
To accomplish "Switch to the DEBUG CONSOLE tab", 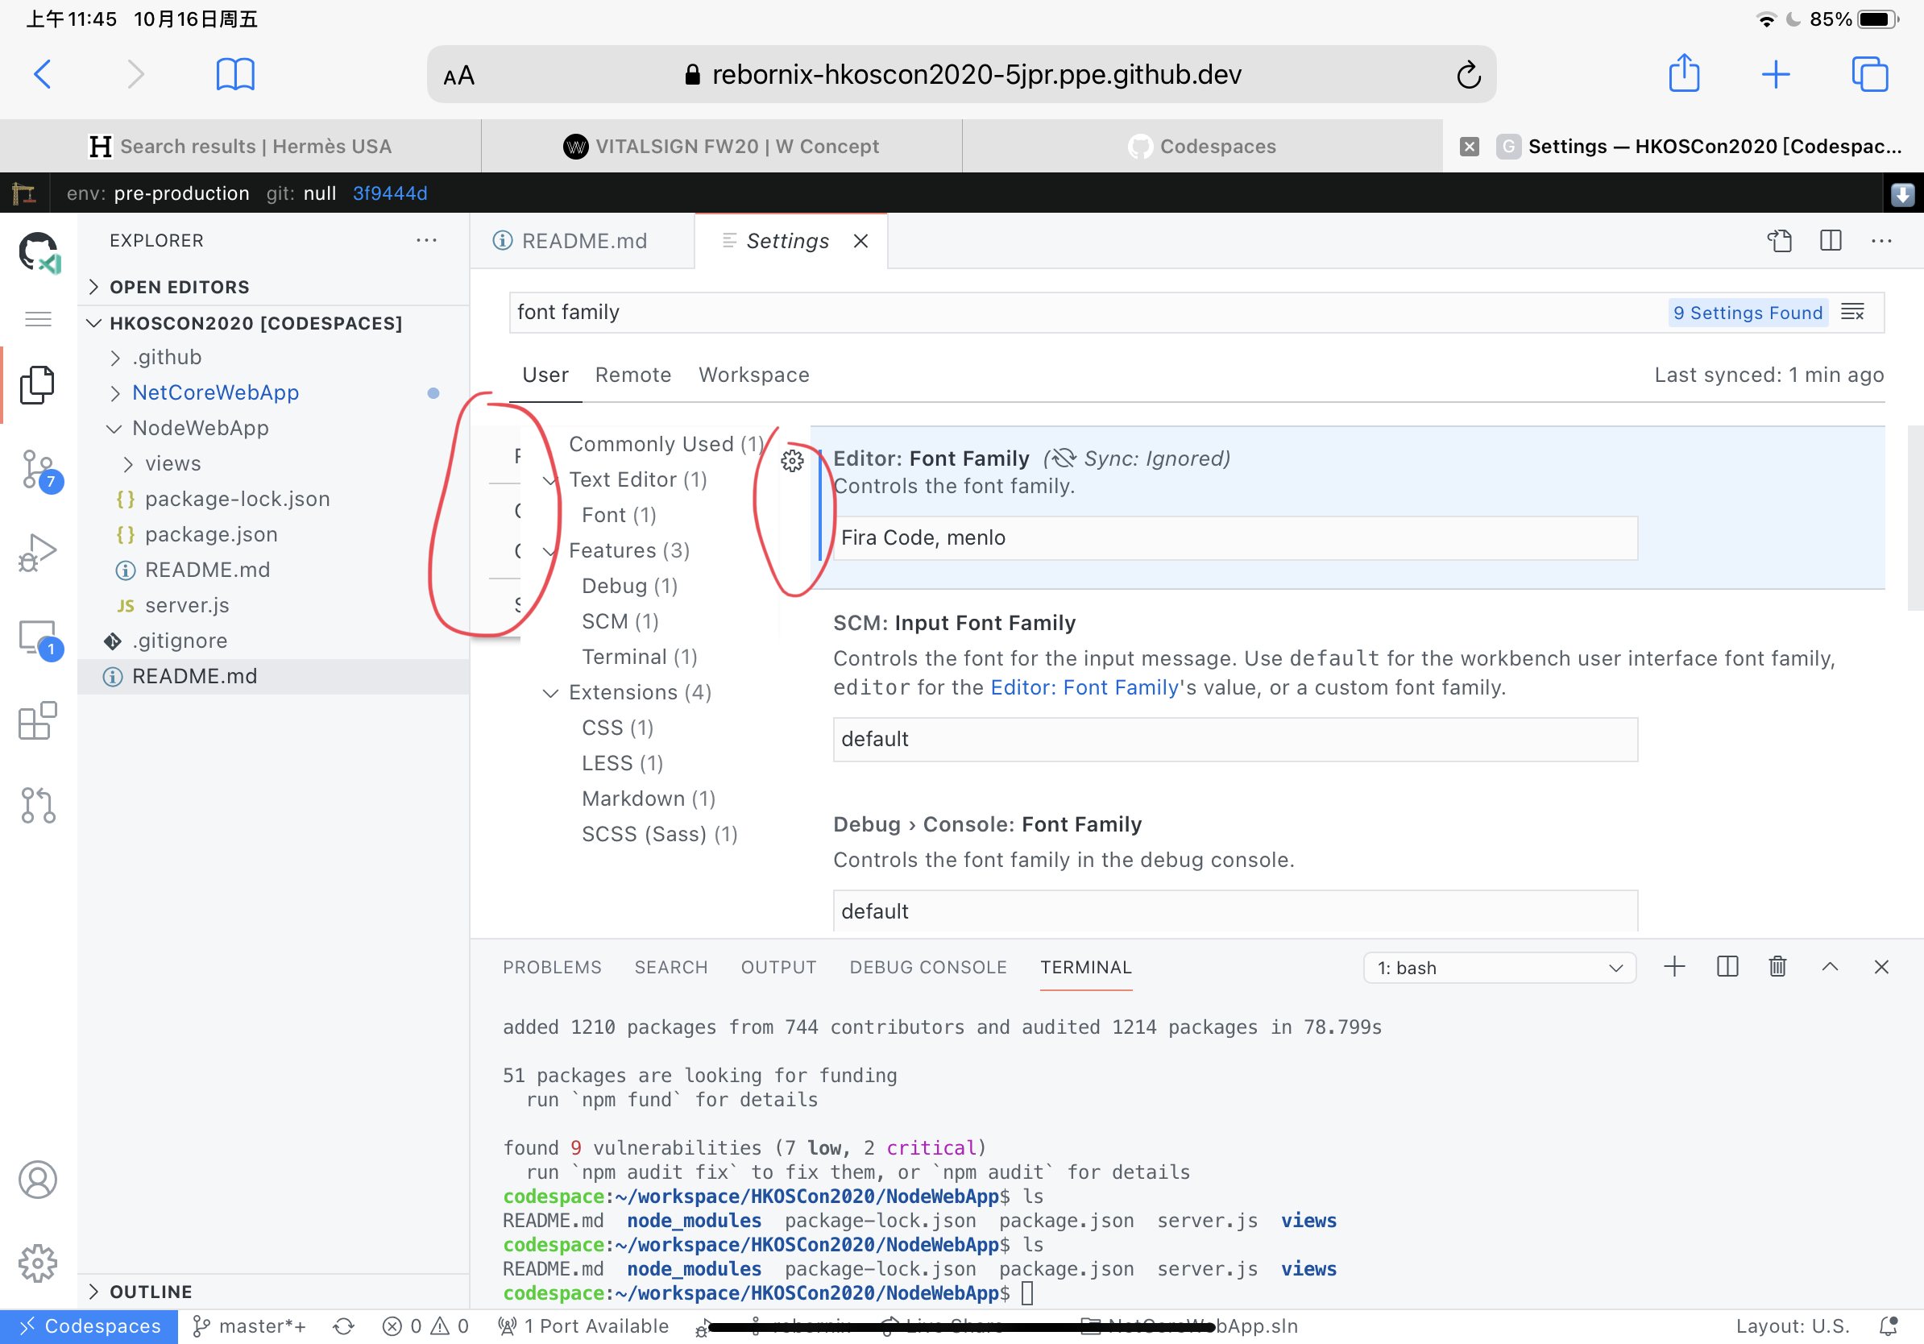I will [927, 967].
